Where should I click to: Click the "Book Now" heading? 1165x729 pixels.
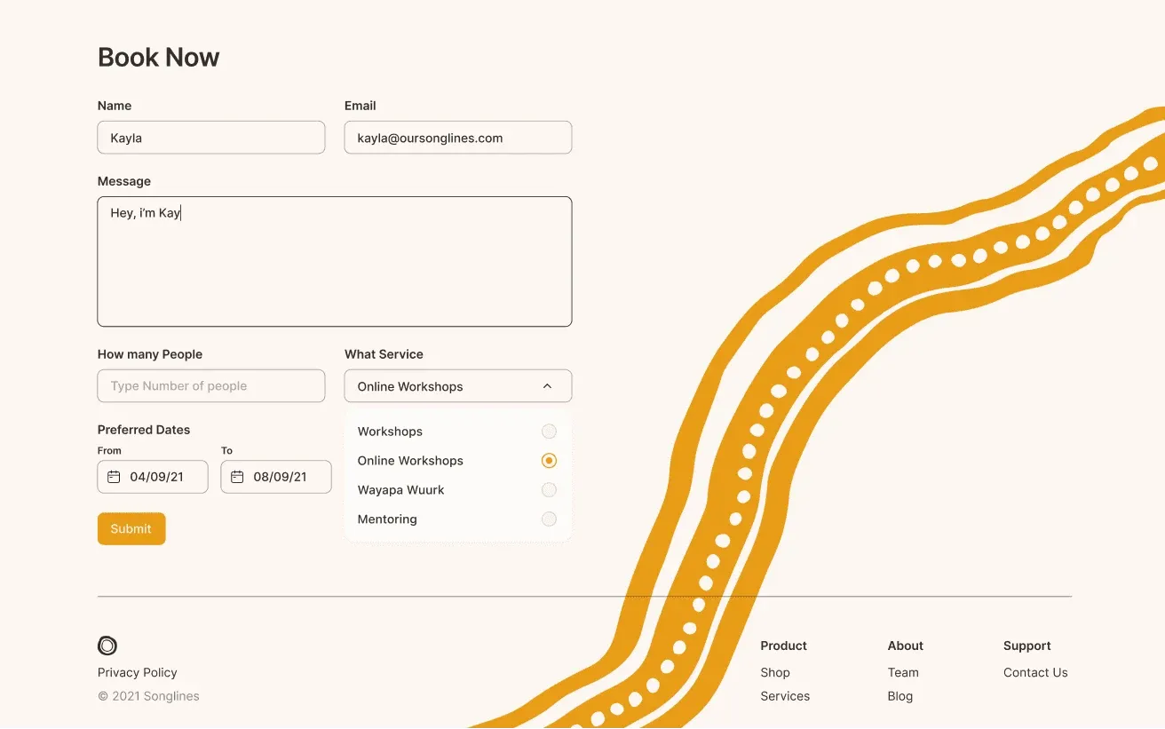[159, 57]
